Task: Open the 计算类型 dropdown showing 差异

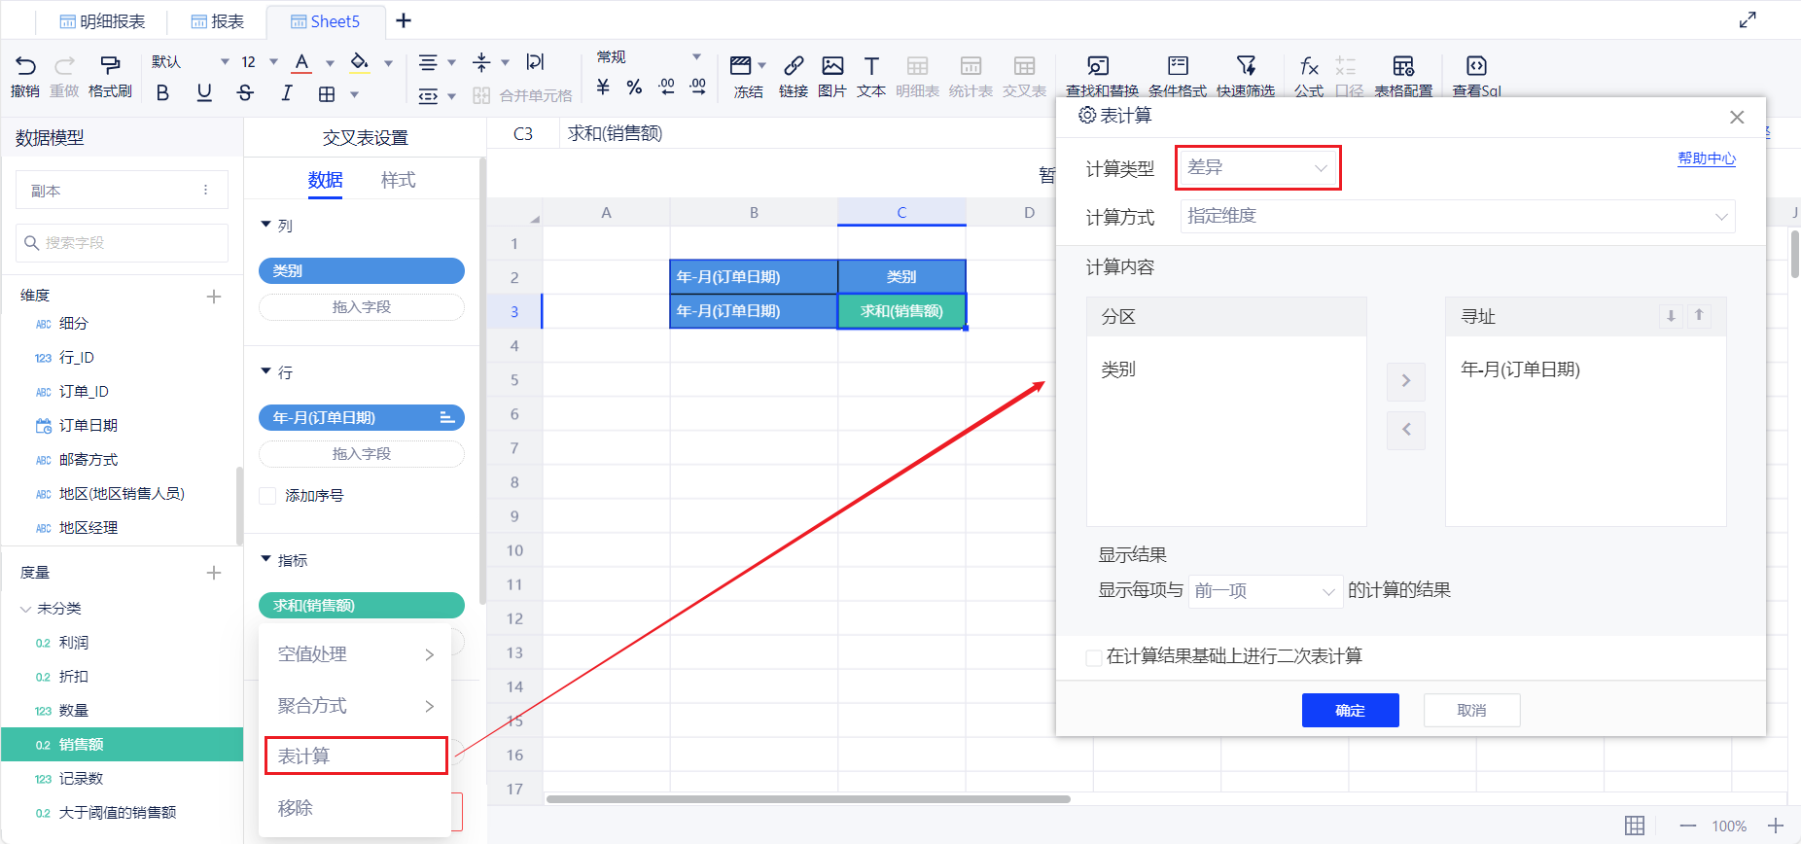Action: click(x=1257, y=168)
